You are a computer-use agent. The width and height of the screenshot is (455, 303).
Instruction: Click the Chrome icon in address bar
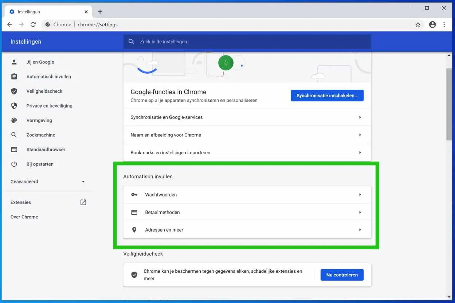click(x=47, y=24)
